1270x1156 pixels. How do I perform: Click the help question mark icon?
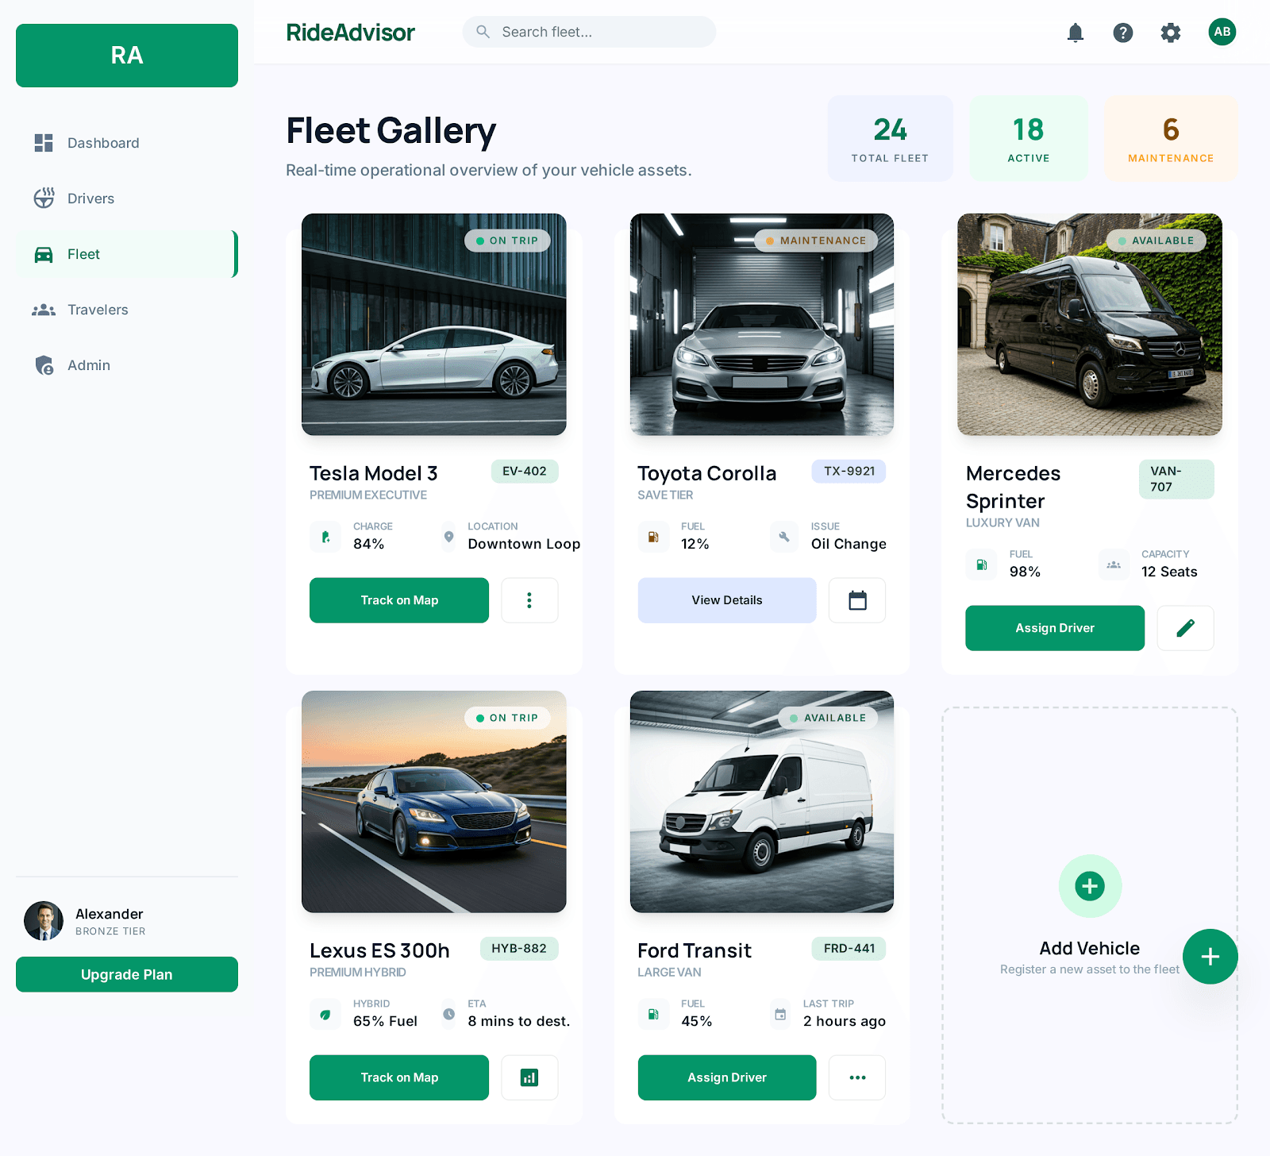coord(1123,33)
